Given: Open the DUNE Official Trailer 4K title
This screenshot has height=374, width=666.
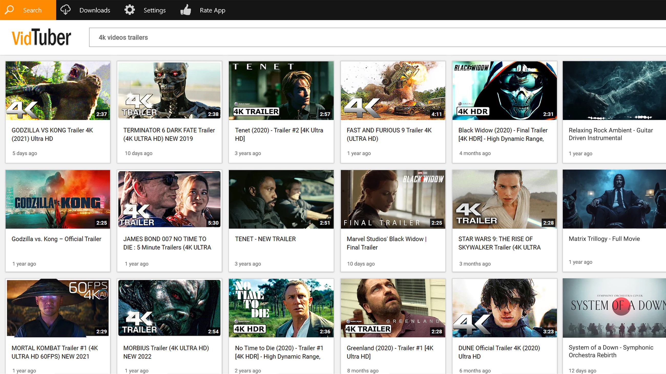Looking at the screenshot, I should 499,352.
